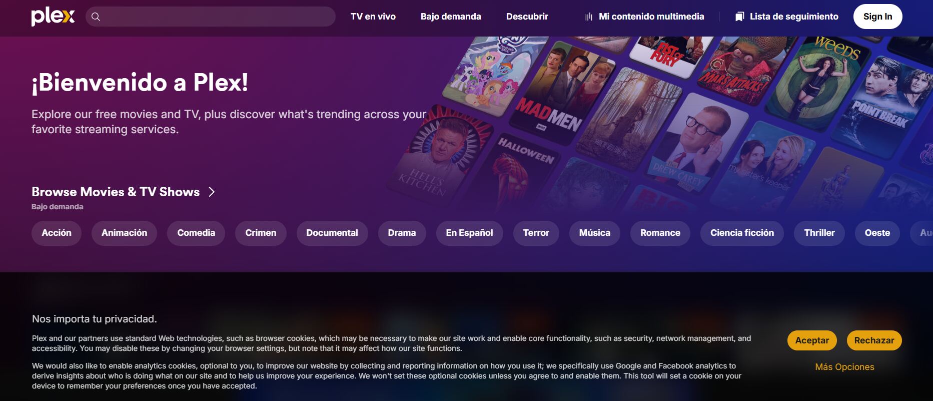This screenshot has height=401, width=933.
Task: Expand Browse Movies & TV Shows chevron
Action: click(212, 192)
